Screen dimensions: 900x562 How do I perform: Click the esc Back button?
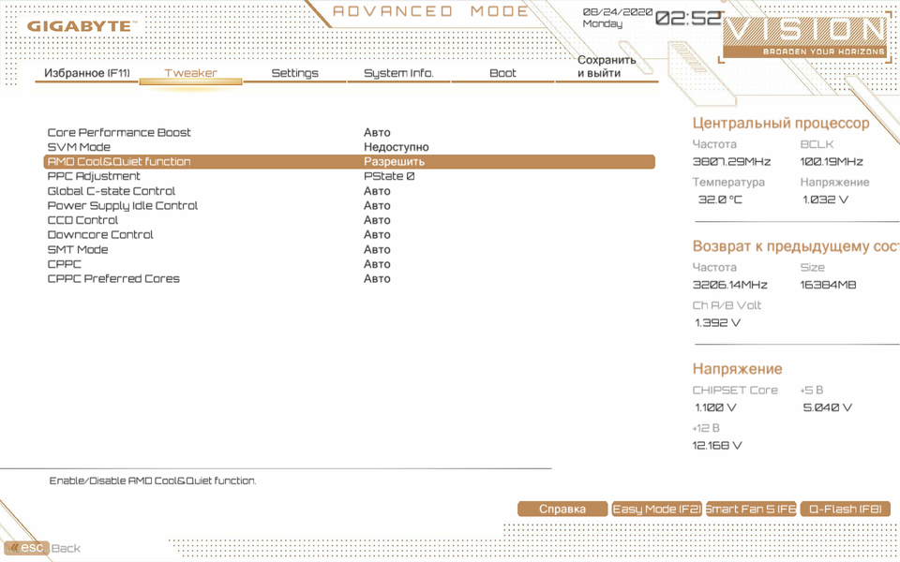pyautogui.click(x=43, y=548)
